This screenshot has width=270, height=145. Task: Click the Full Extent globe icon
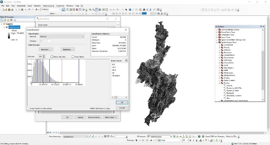100,10
